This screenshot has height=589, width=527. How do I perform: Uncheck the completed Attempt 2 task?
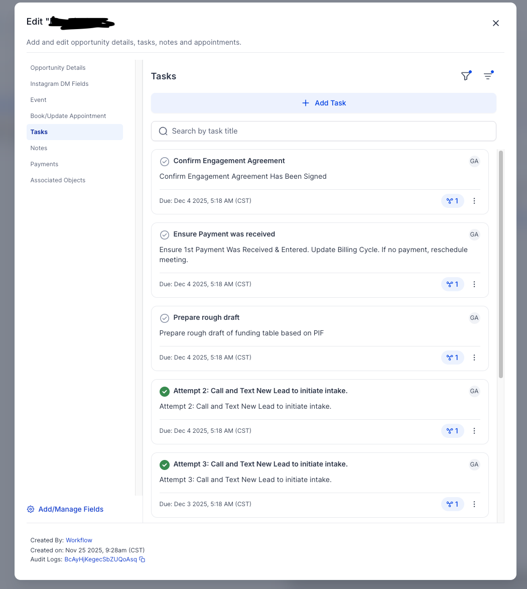pos(164,391)
